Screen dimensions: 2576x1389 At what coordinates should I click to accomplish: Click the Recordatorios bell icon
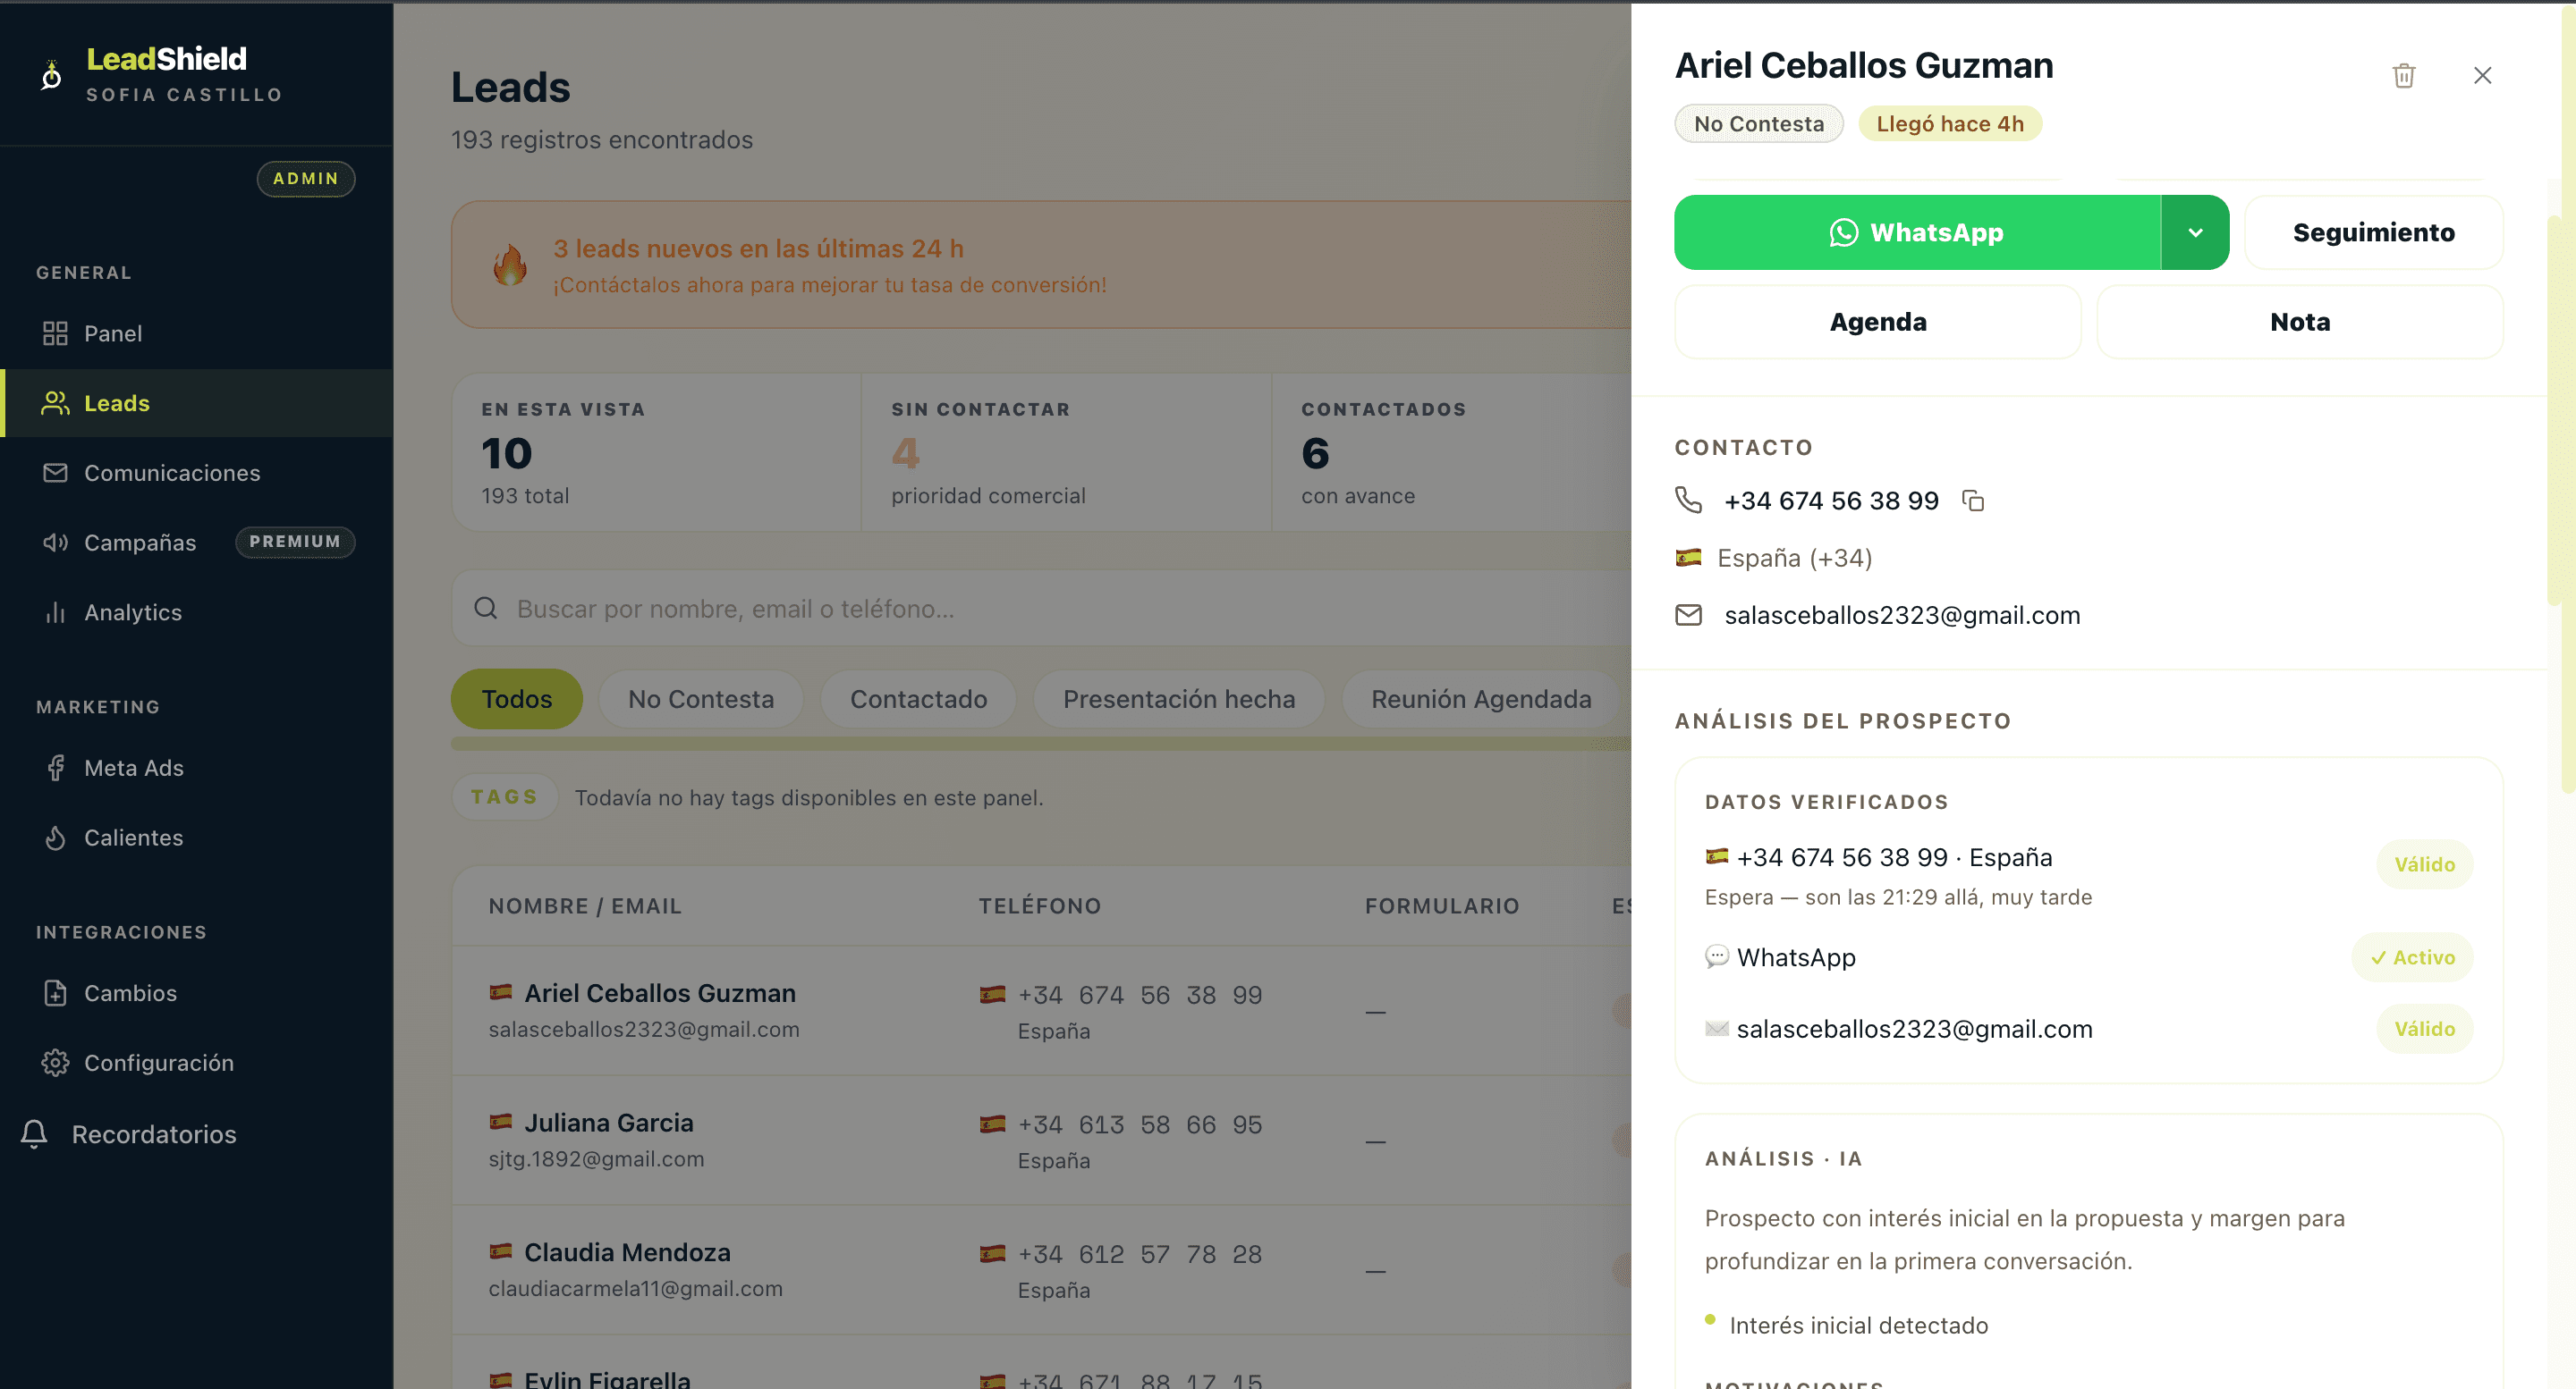point(34,1133)
